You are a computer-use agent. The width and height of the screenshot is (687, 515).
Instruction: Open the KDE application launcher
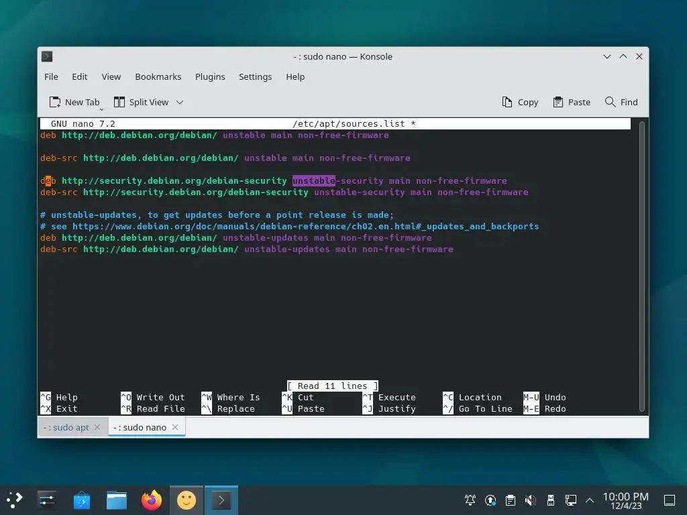pyautogui.click(x=15, y=500)
